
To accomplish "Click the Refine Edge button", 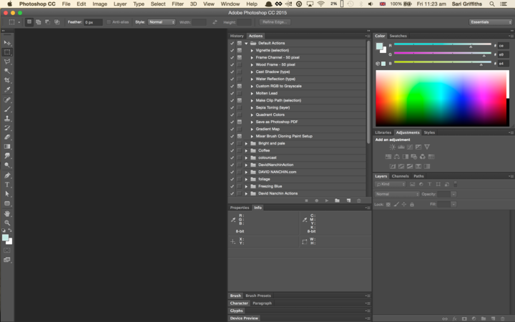I will 275,22.
